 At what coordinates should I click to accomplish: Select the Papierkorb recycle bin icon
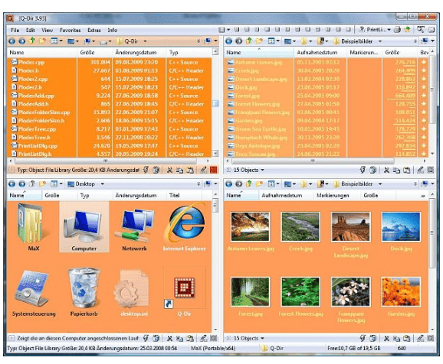point(84,292)
